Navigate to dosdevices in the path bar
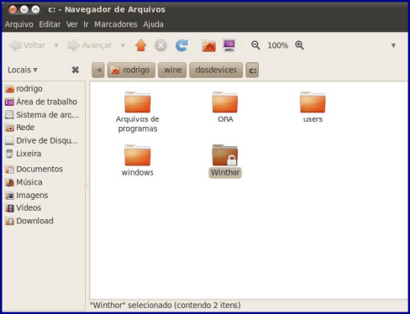Screen dimensions: 410x314 click(216, 70)
